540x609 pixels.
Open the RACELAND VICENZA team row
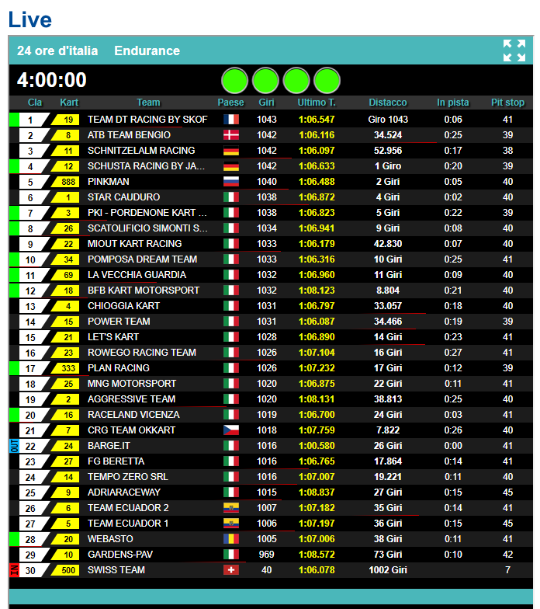271,415
